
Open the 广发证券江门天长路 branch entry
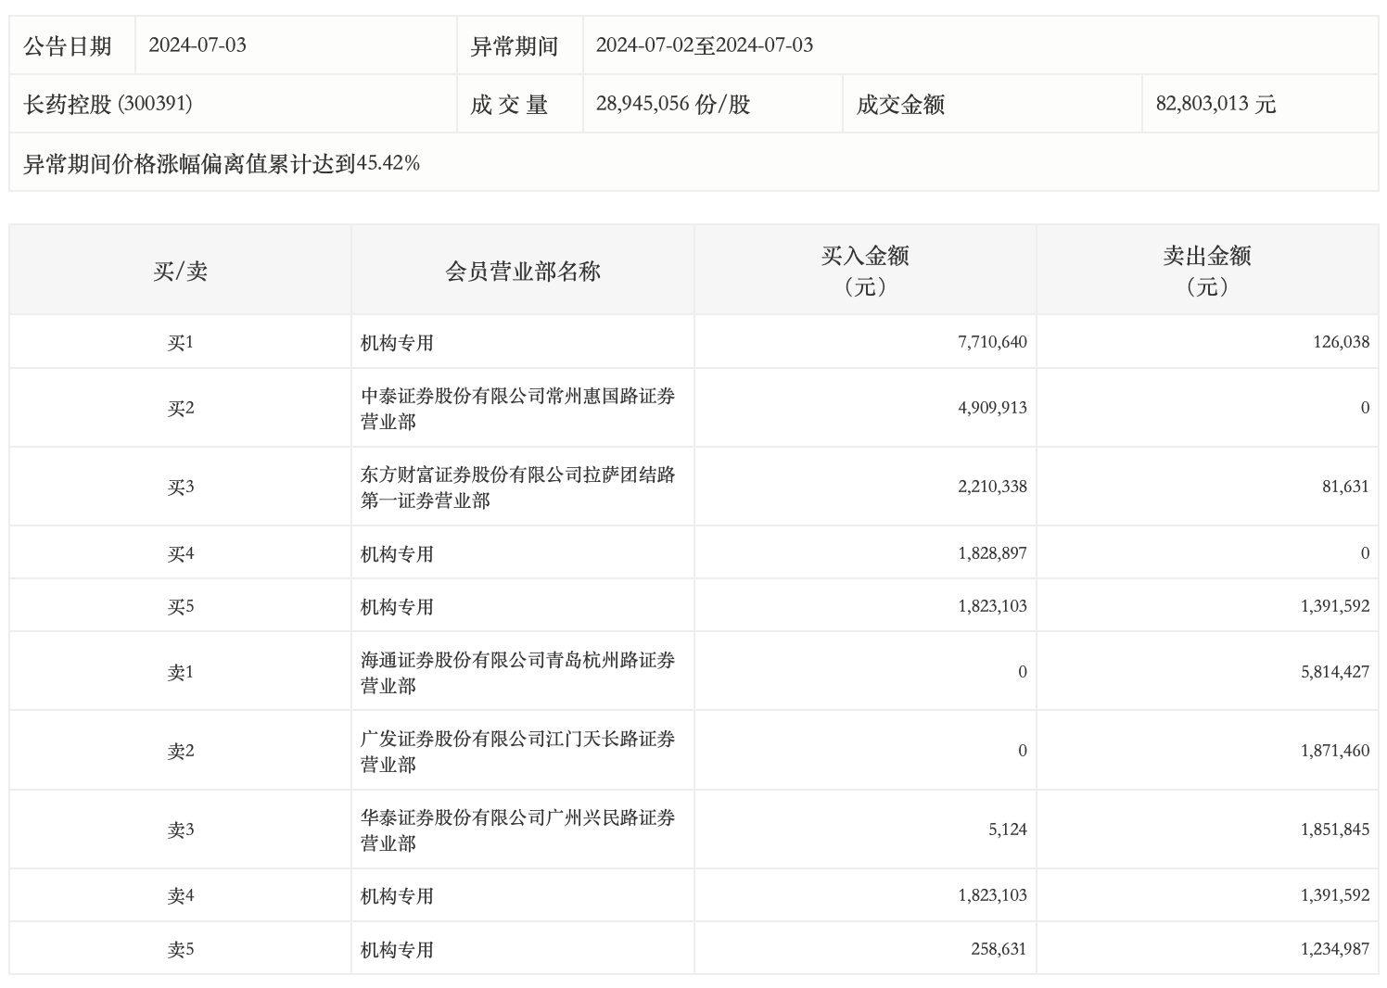point(517,752)
